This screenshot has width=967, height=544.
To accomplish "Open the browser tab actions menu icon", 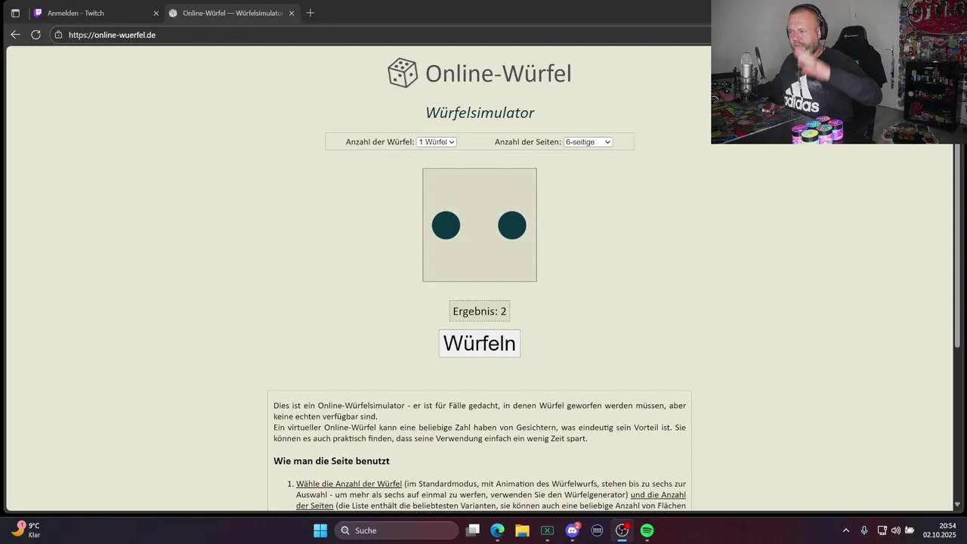I will click(15, 13).
